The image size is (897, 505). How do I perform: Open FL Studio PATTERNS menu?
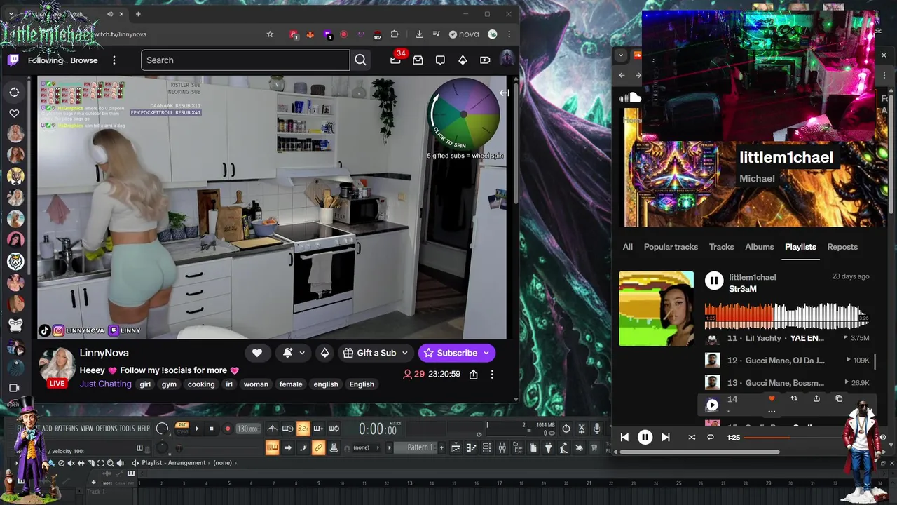pyautogui.click(x=67, y=429)
